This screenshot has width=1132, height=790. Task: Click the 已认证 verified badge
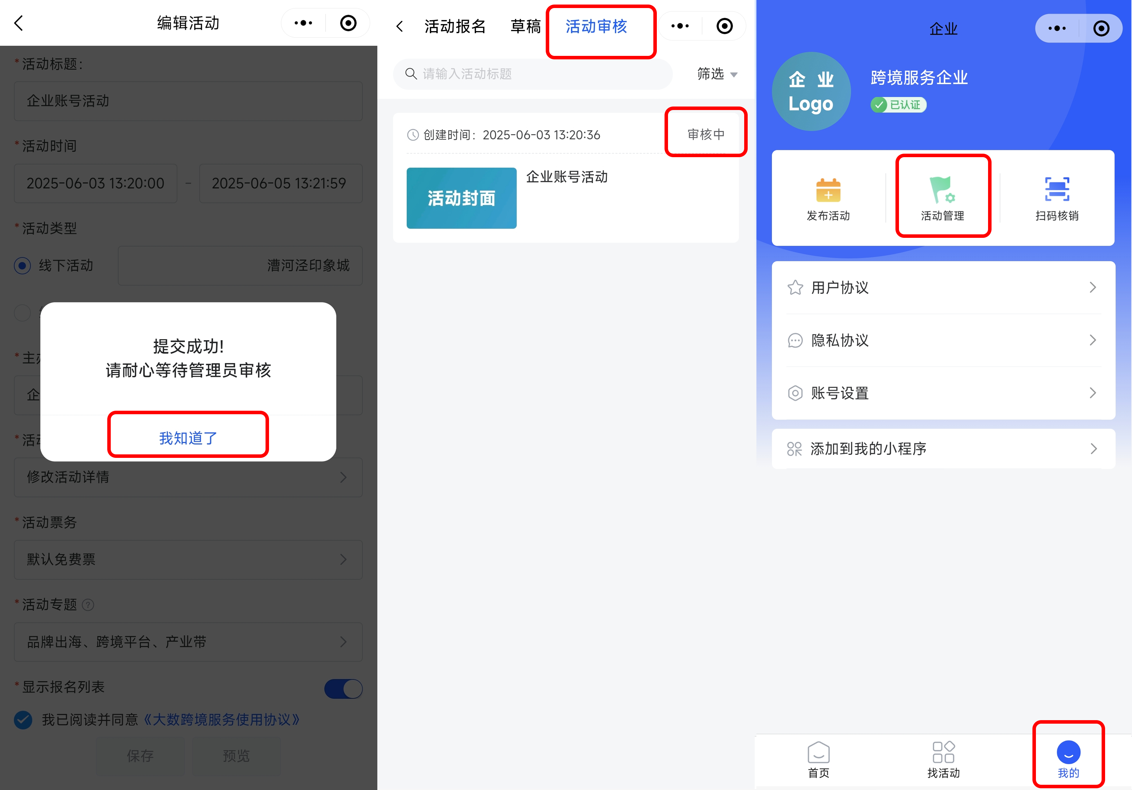click(898, 105)
